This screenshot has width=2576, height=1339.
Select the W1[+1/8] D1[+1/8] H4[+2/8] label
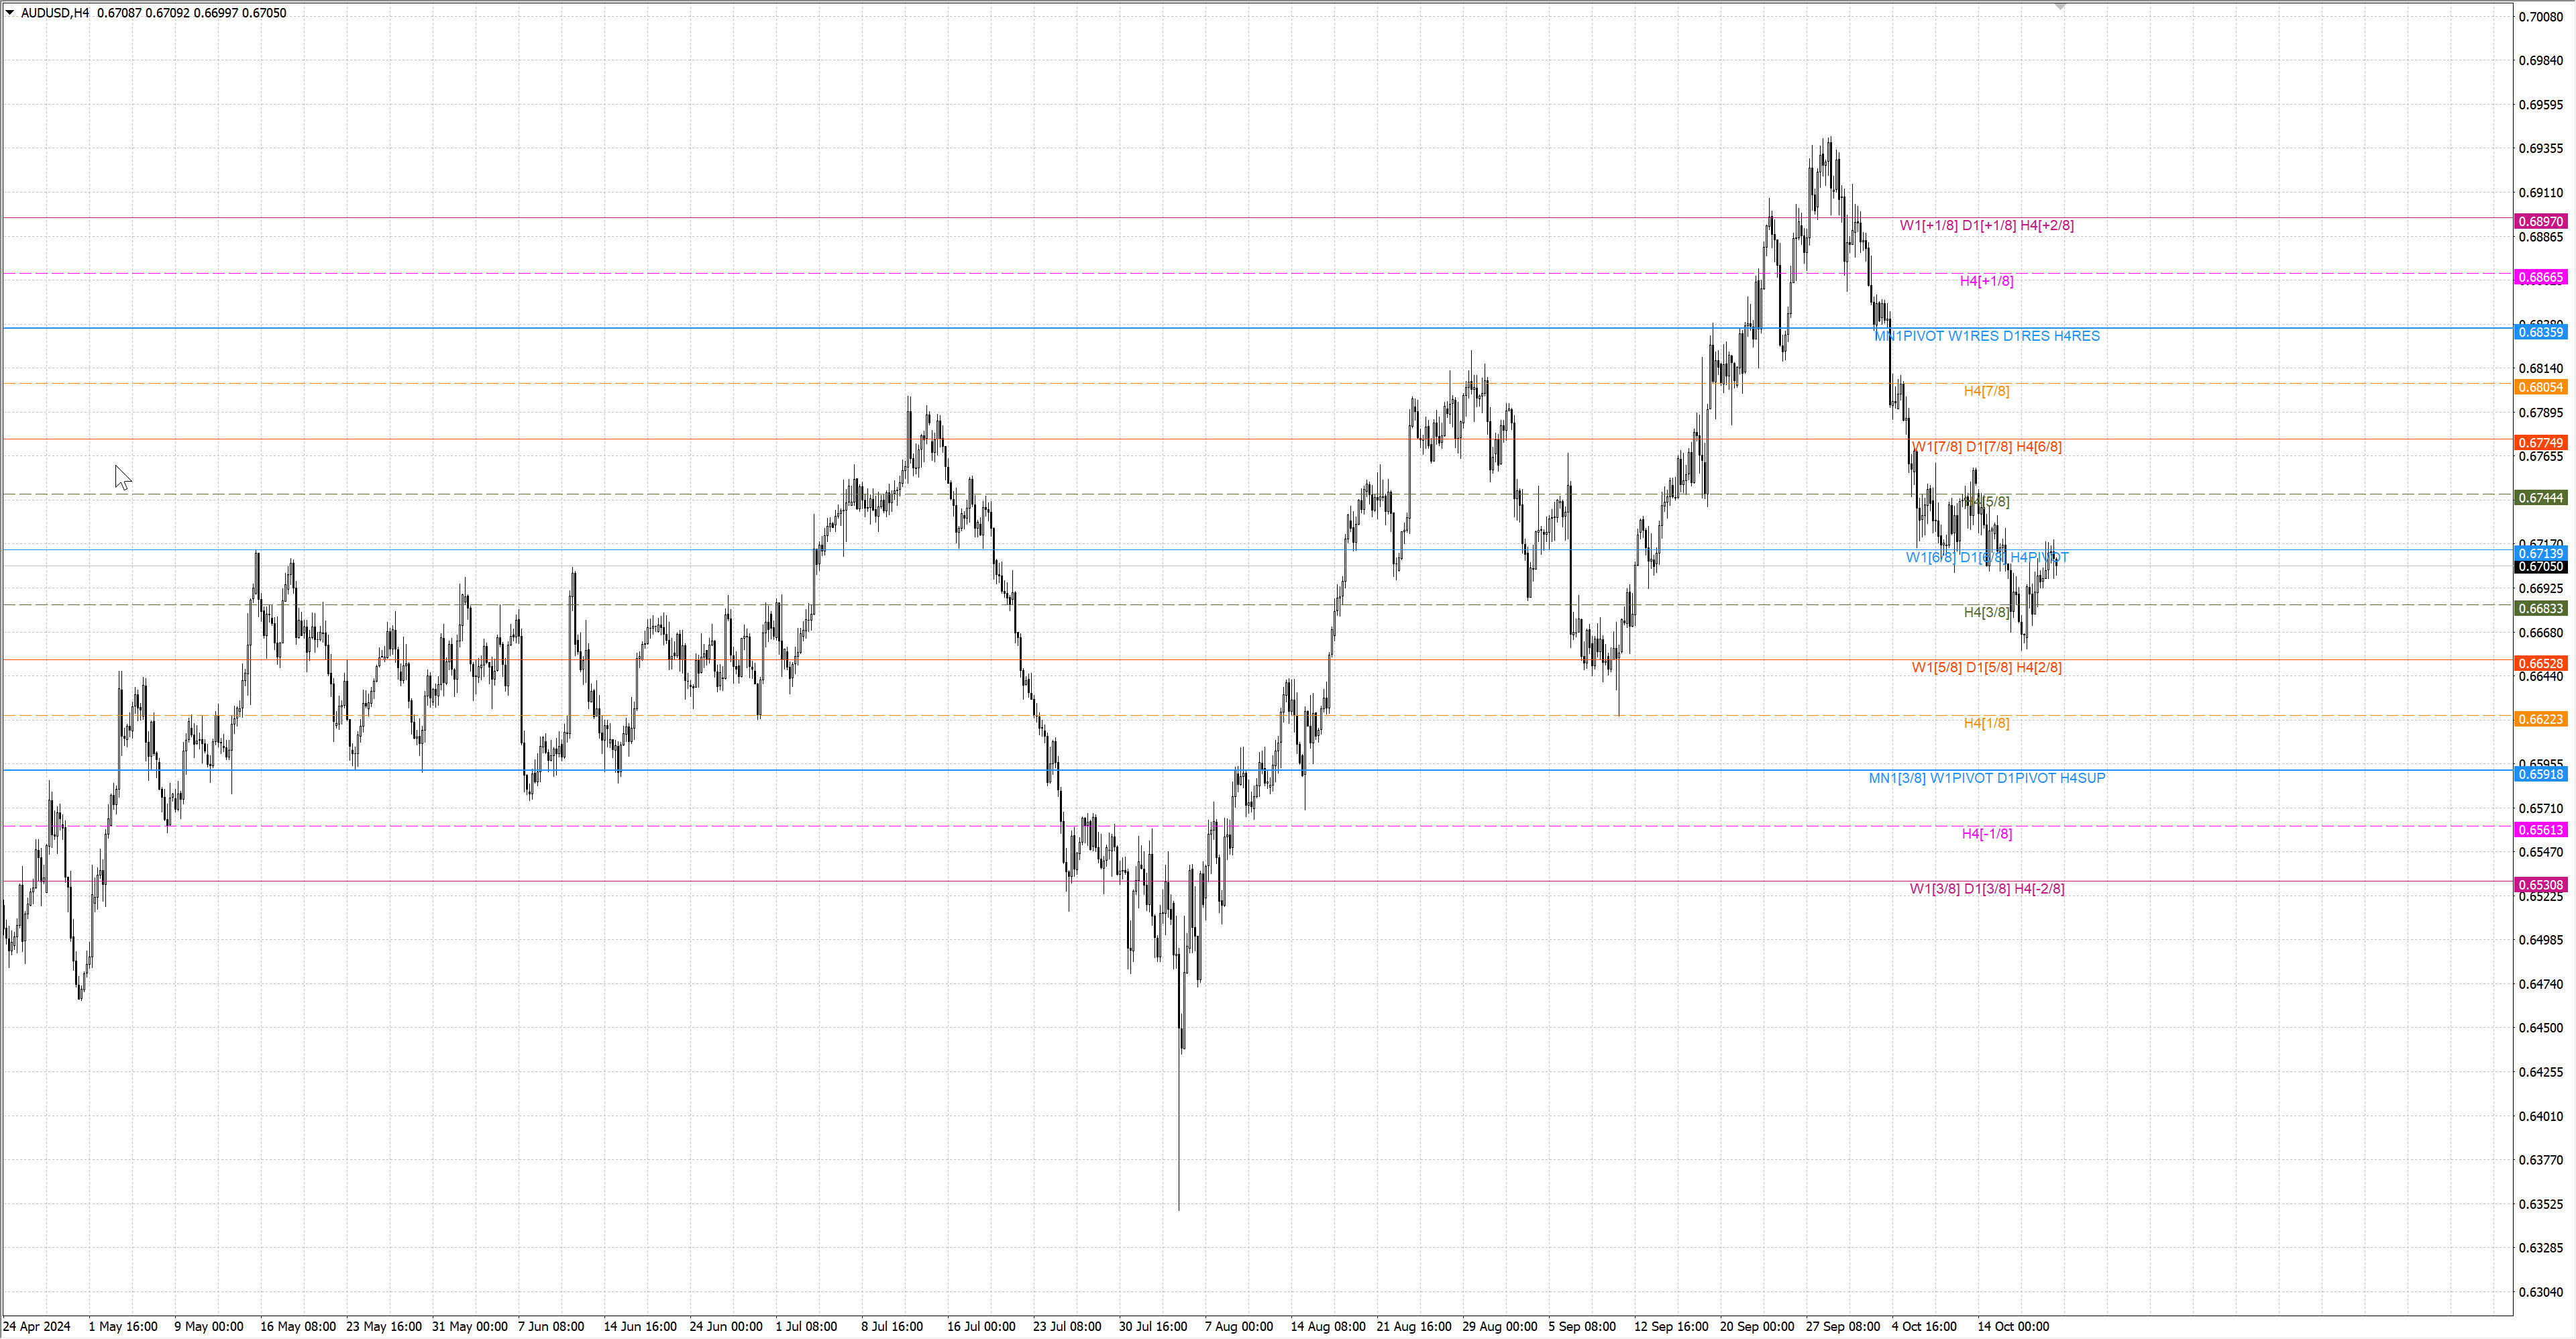click(x=1986, y=226)
